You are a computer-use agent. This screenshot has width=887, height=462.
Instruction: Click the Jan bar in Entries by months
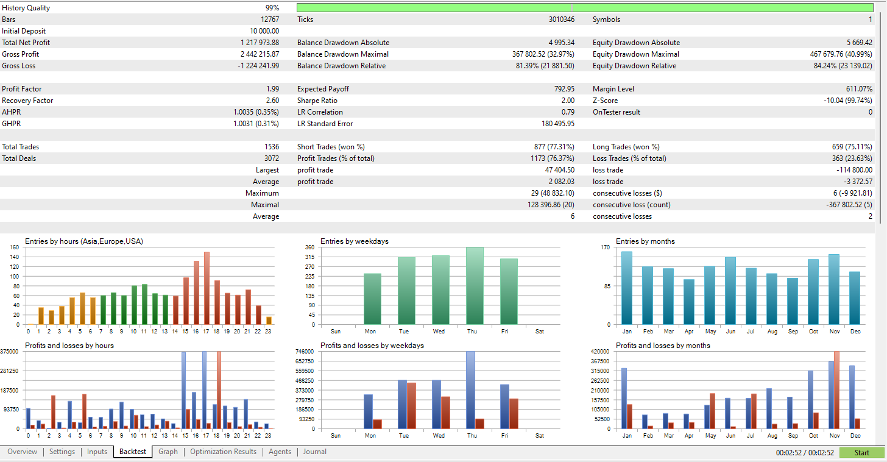(x=627, y=288)
